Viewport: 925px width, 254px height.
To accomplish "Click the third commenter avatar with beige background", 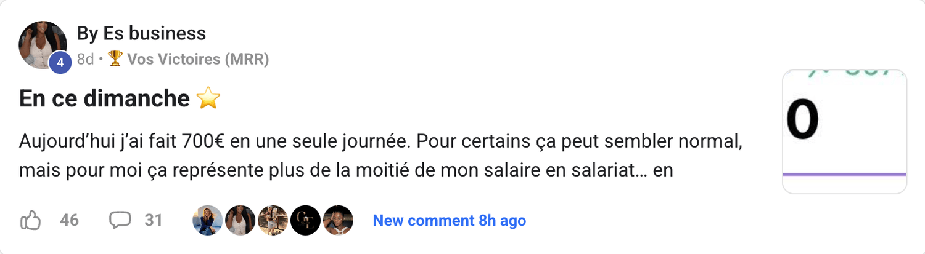I will (x=273, y=220).
